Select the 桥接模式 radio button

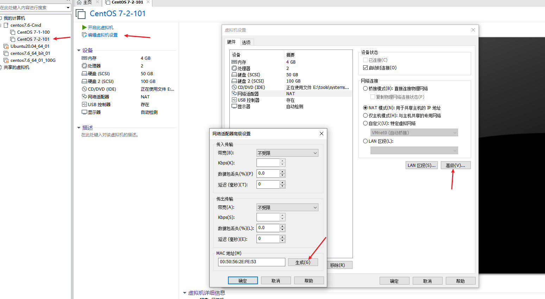pyautogui.click(x=365, y=89)
